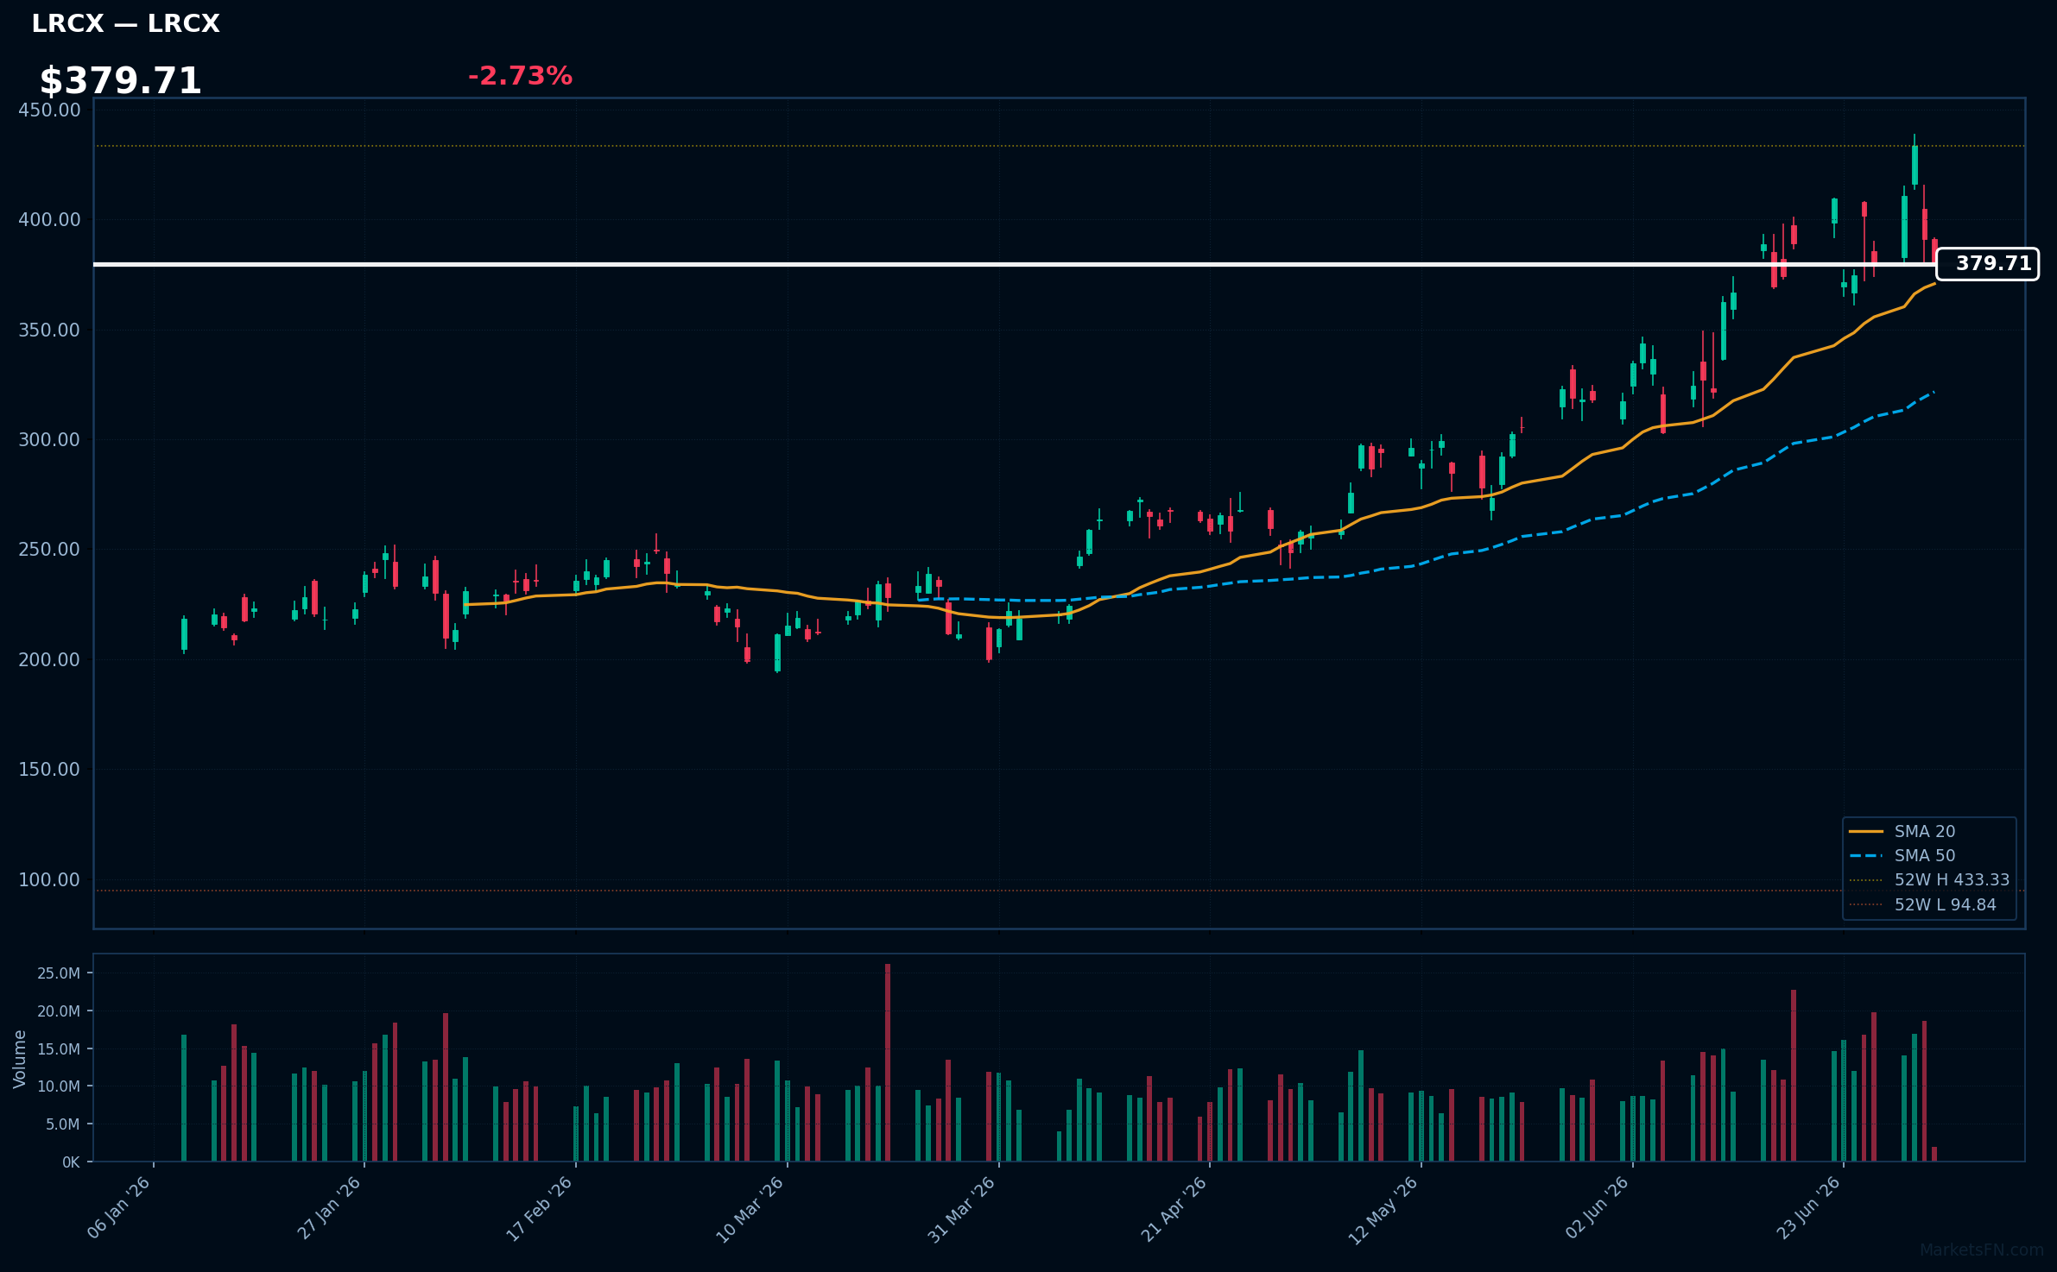Click the $379.71 current price headline
This screenshot has width=2057, height=1272.
coord(120,81)
